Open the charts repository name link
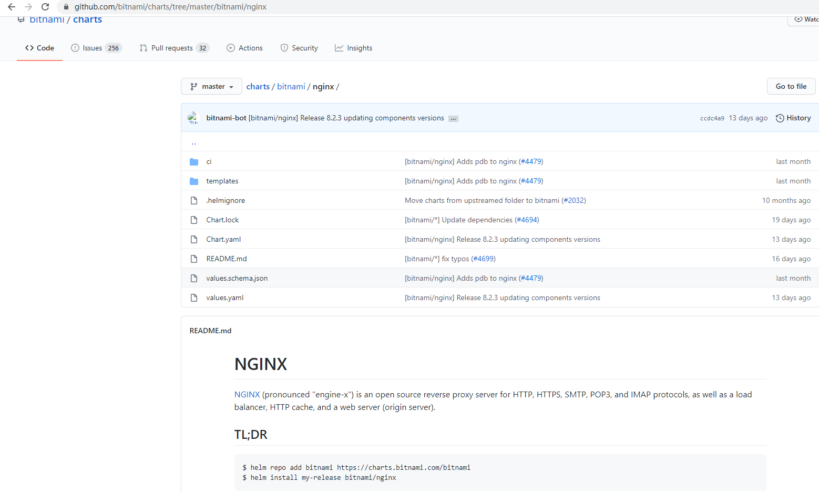This screenshot has width=819, height=493. 87,19
